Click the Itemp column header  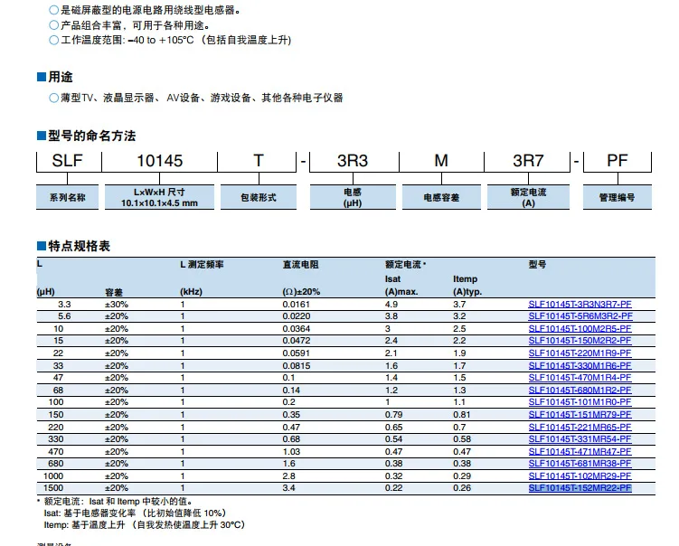(x=465, y=279)
